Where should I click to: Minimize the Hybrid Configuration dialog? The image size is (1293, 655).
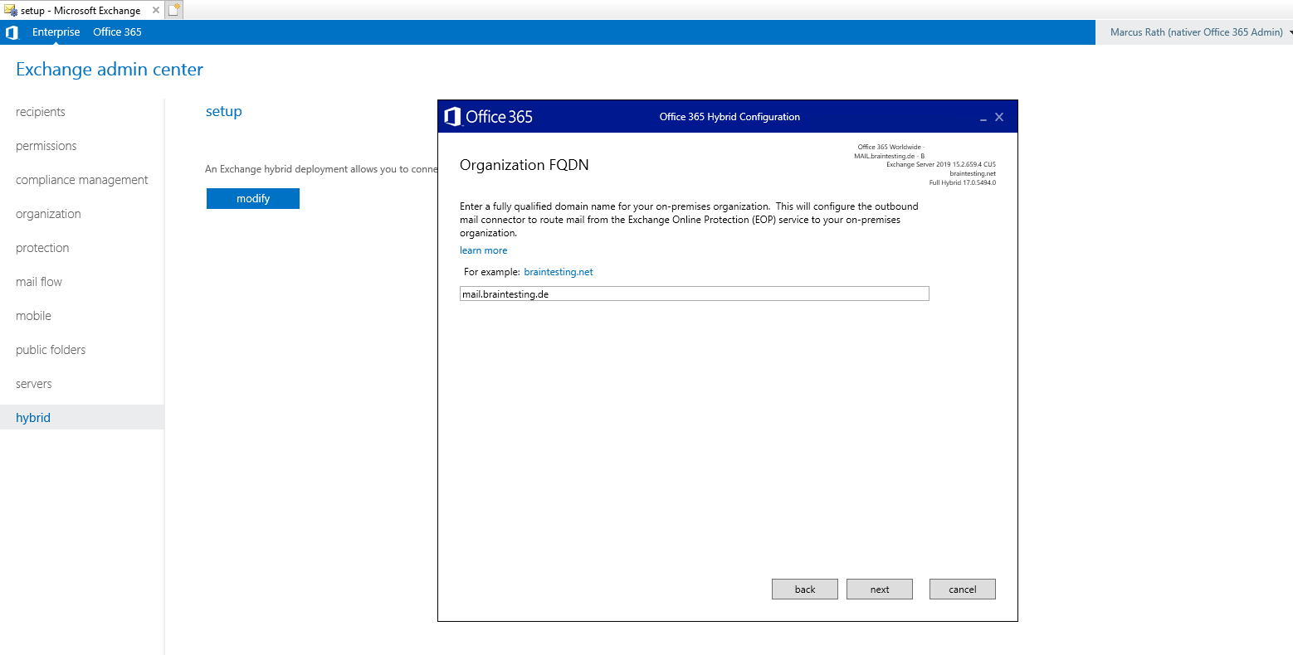pos(983,118)
